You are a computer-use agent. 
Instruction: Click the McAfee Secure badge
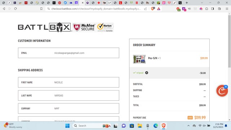pyautogui.click(x=84, y=27)
